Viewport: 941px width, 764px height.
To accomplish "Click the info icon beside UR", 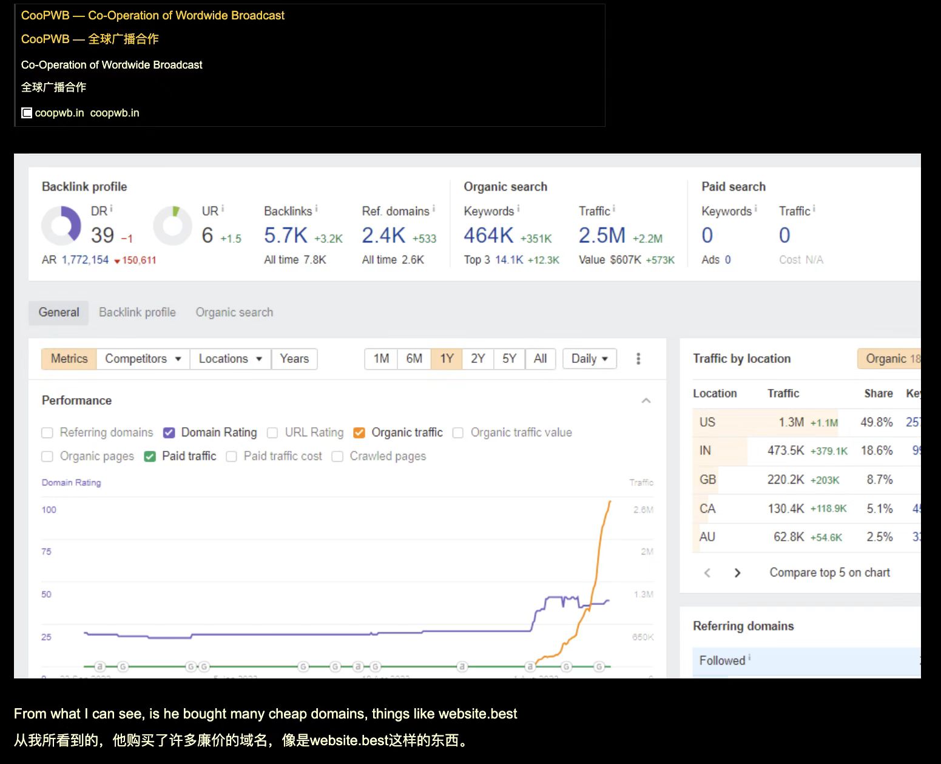I will click(223, 209).
